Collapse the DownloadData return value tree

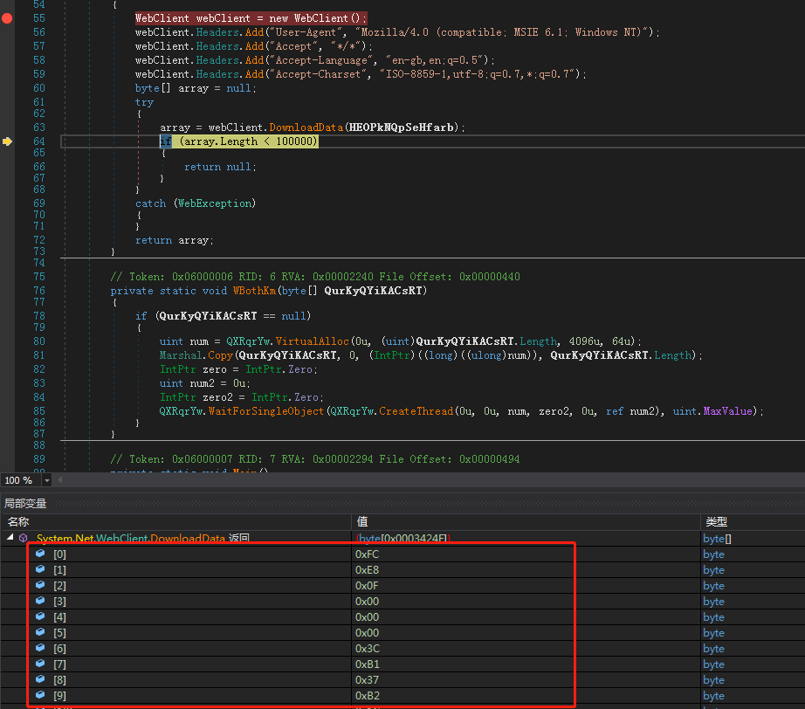(x=10, y=538)
